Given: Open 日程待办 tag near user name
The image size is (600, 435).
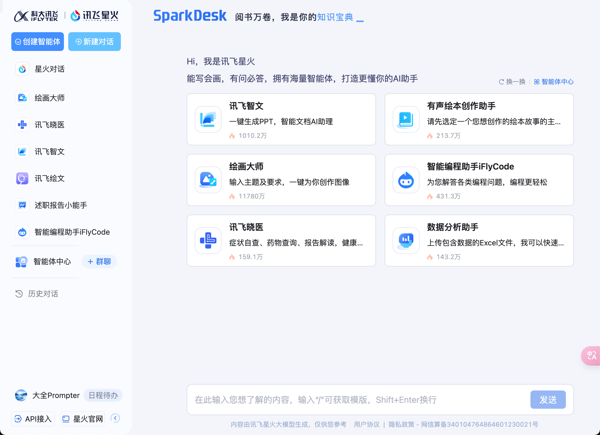Looking at the screenshot, I should pyautogui.click(x=103, y=395).
